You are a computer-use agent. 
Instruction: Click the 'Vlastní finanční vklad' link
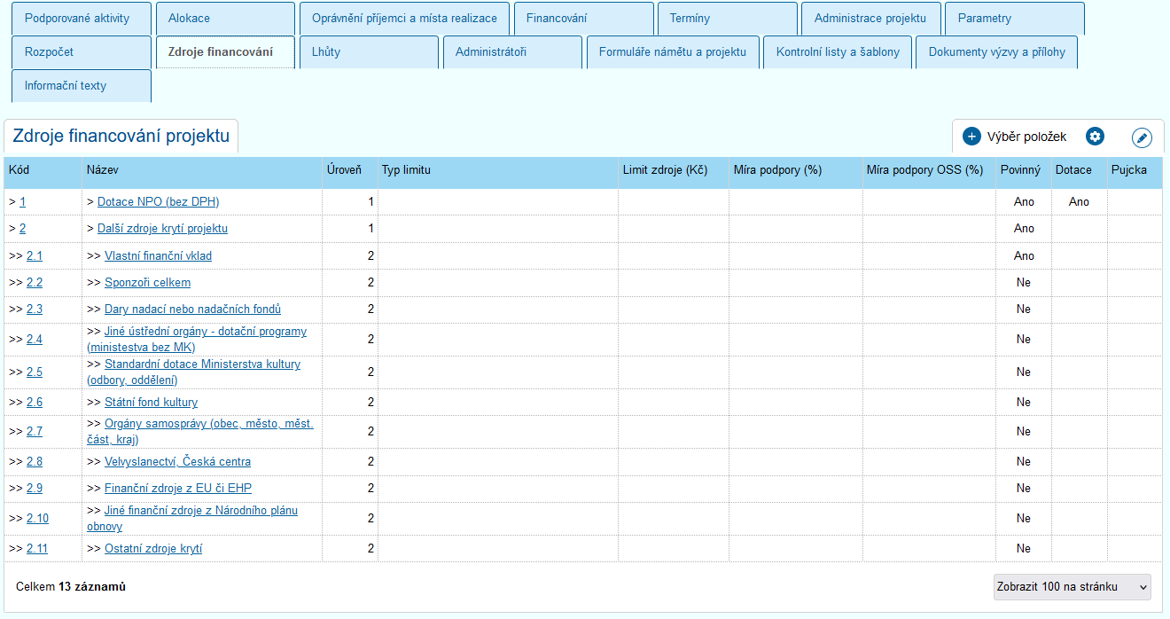(x=158, y=256)
